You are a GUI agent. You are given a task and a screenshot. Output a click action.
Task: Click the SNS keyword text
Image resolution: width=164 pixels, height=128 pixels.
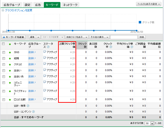coord(17,52)
